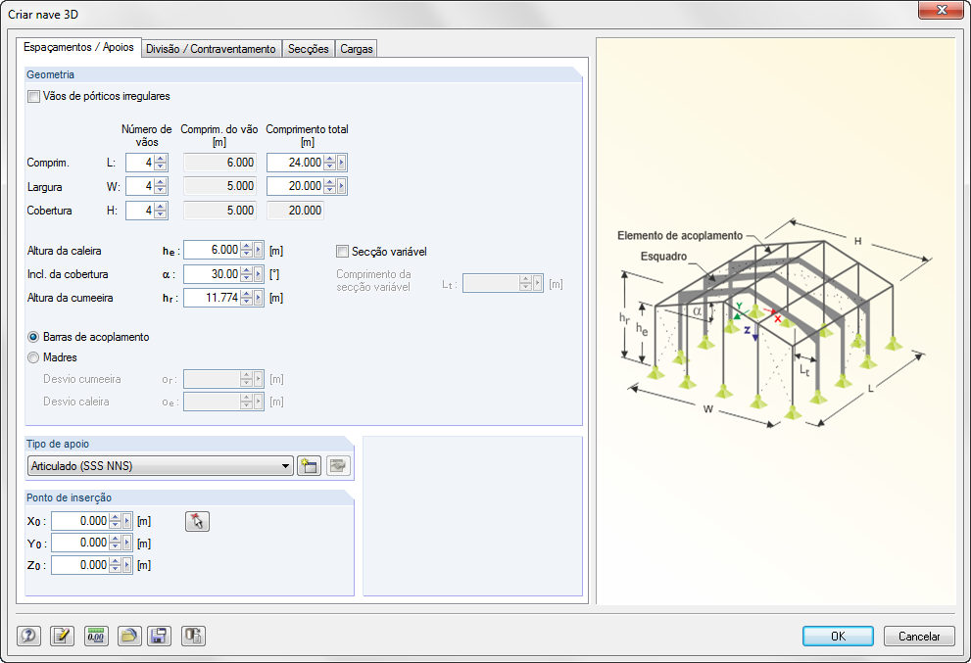Click the W number of vãos spinner
971x663 pixels.
(x=161, y=186)
